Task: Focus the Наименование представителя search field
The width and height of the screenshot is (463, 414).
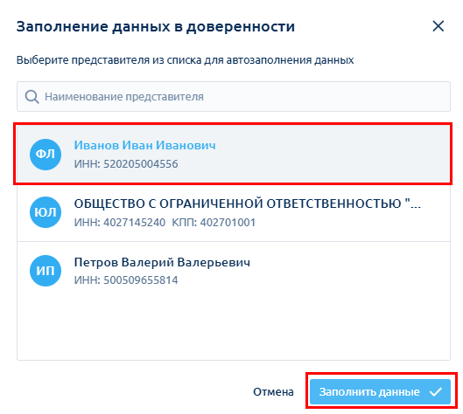Action: [x=234, y=97]
